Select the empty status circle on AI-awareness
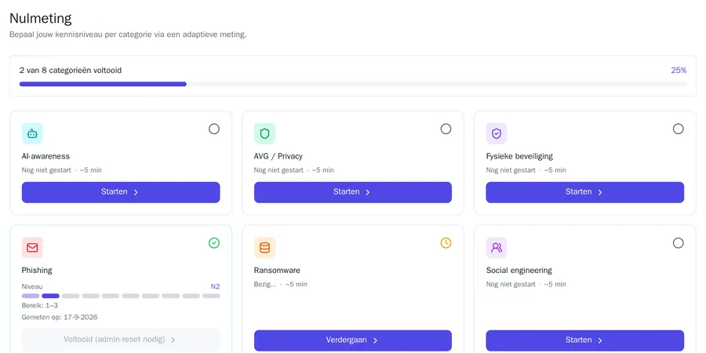706x353 pixels. pyautogui.click(x=214, y=129)
